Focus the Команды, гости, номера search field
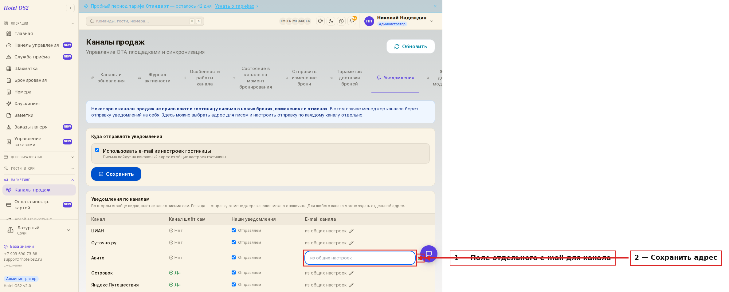The height and width of the screenshot is (292, 729). click(145, 21)
